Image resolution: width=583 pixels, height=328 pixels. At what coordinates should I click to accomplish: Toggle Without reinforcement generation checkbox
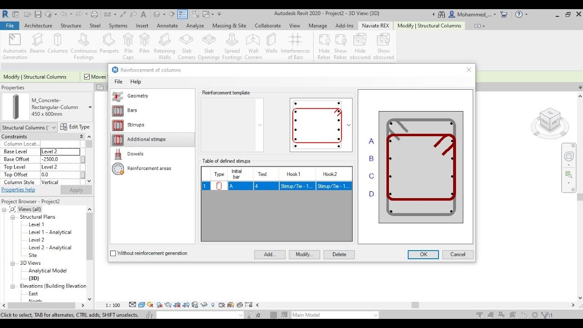[113, 253]
